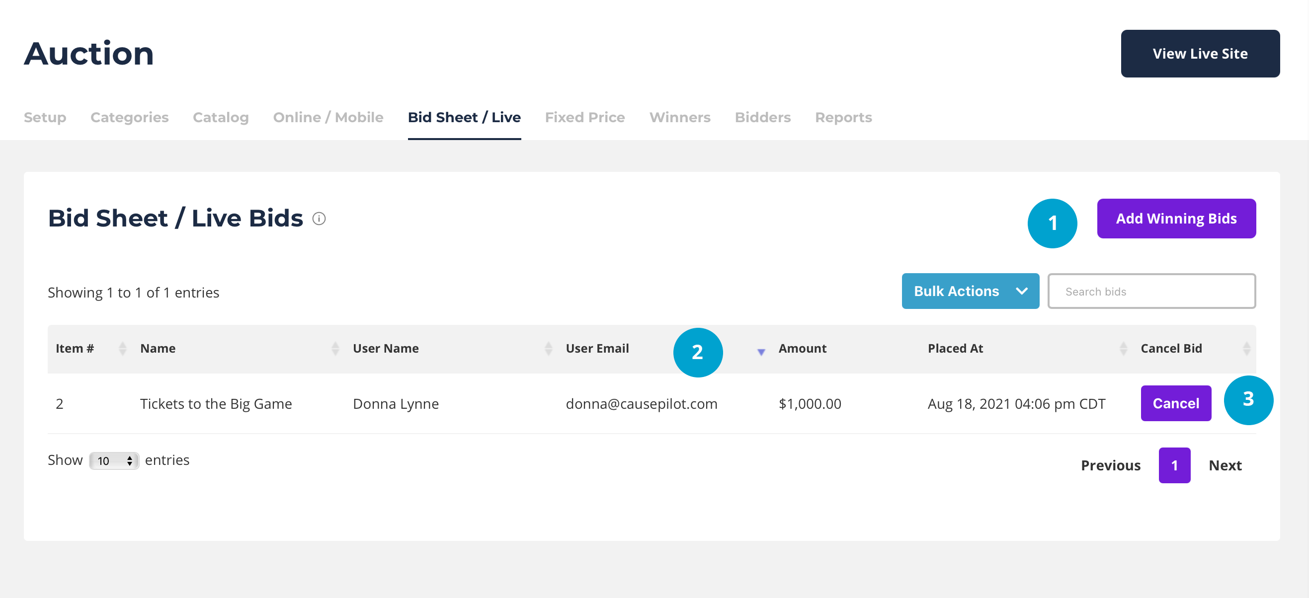This screenshot has width=1309, height=598.
Task: Open the Winners tab
Action: coord(679,117)
